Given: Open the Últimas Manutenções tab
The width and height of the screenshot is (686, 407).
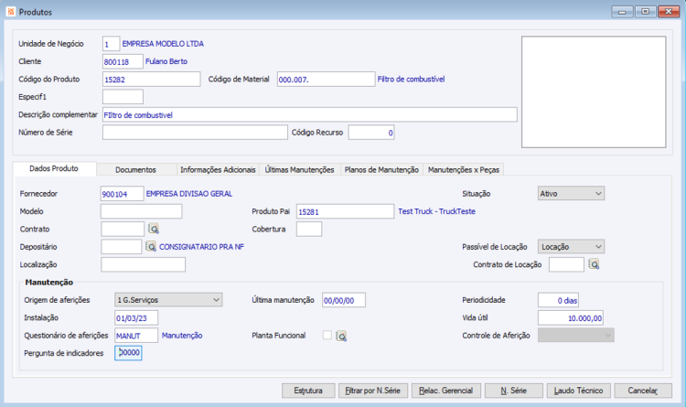Looking at the screenshot, I should pos(300,170).
